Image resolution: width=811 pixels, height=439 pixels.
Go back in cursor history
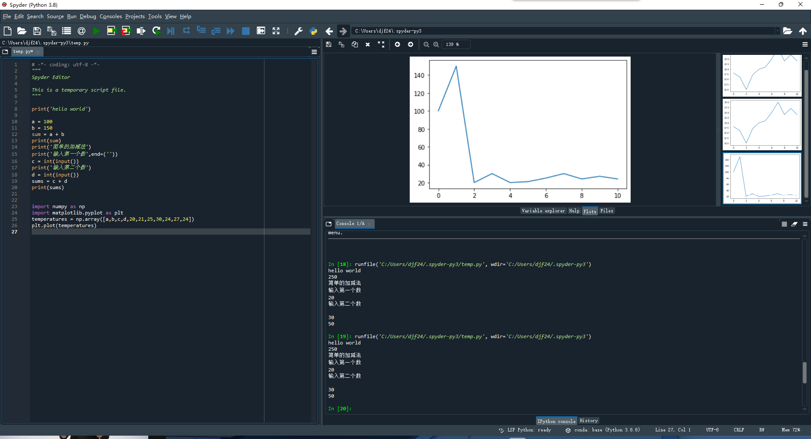pos(329,31)
